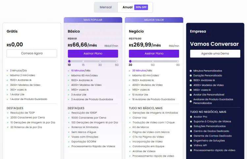Set Negócio slider to 60 minutes

coord(152,61)
